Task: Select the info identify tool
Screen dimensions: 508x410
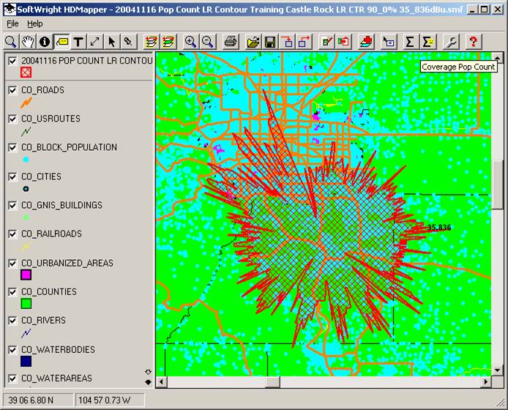Action: coord(45,42)
